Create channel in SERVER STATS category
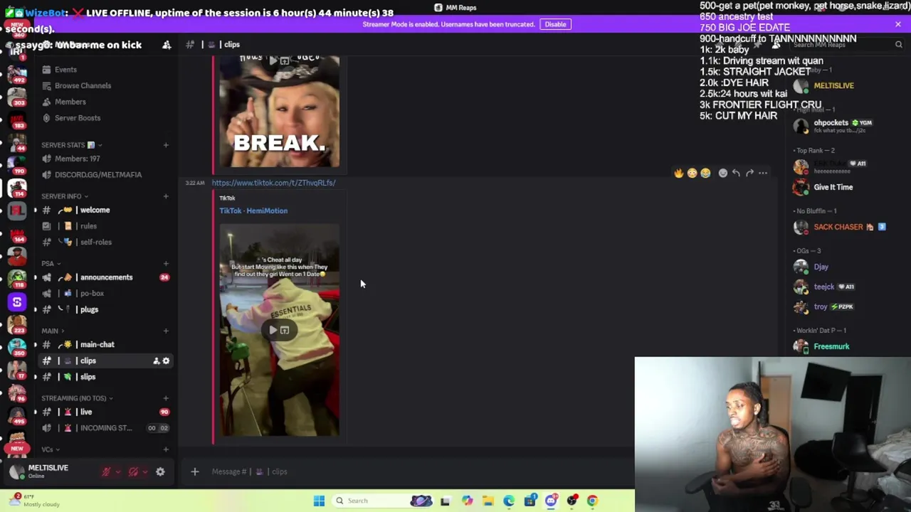The width and height of the screenshot is (911, 512). point(166,145)
